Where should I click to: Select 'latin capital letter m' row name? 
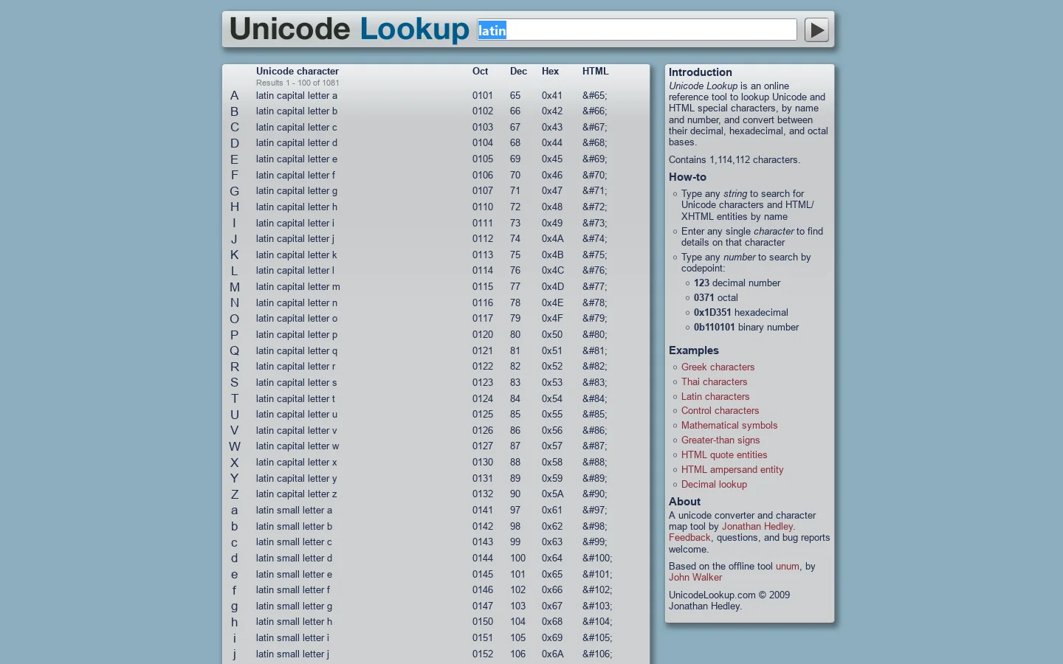[x=298, y=286]
